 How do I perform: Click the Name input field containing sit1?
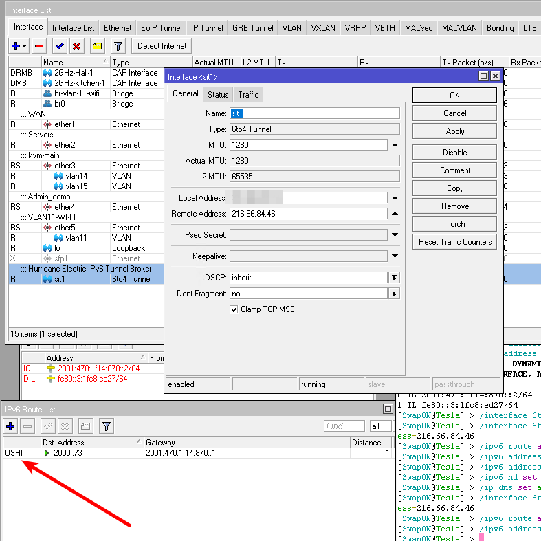[315, 113]
